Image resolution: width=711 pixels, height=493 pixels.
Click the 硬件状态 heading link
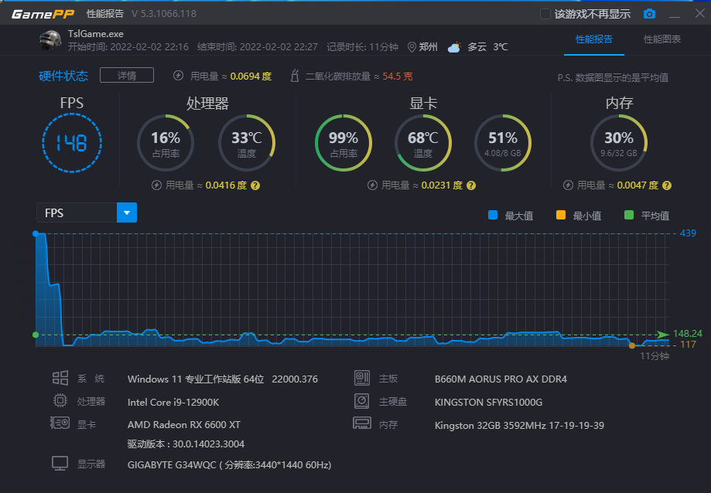pos(63,76)
